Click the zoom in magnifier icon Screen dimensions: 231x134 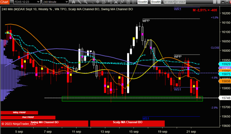(85, 2)
